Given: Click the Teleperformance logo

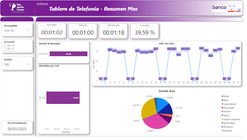Looking at the screenshot, I should tap(17, 8).
